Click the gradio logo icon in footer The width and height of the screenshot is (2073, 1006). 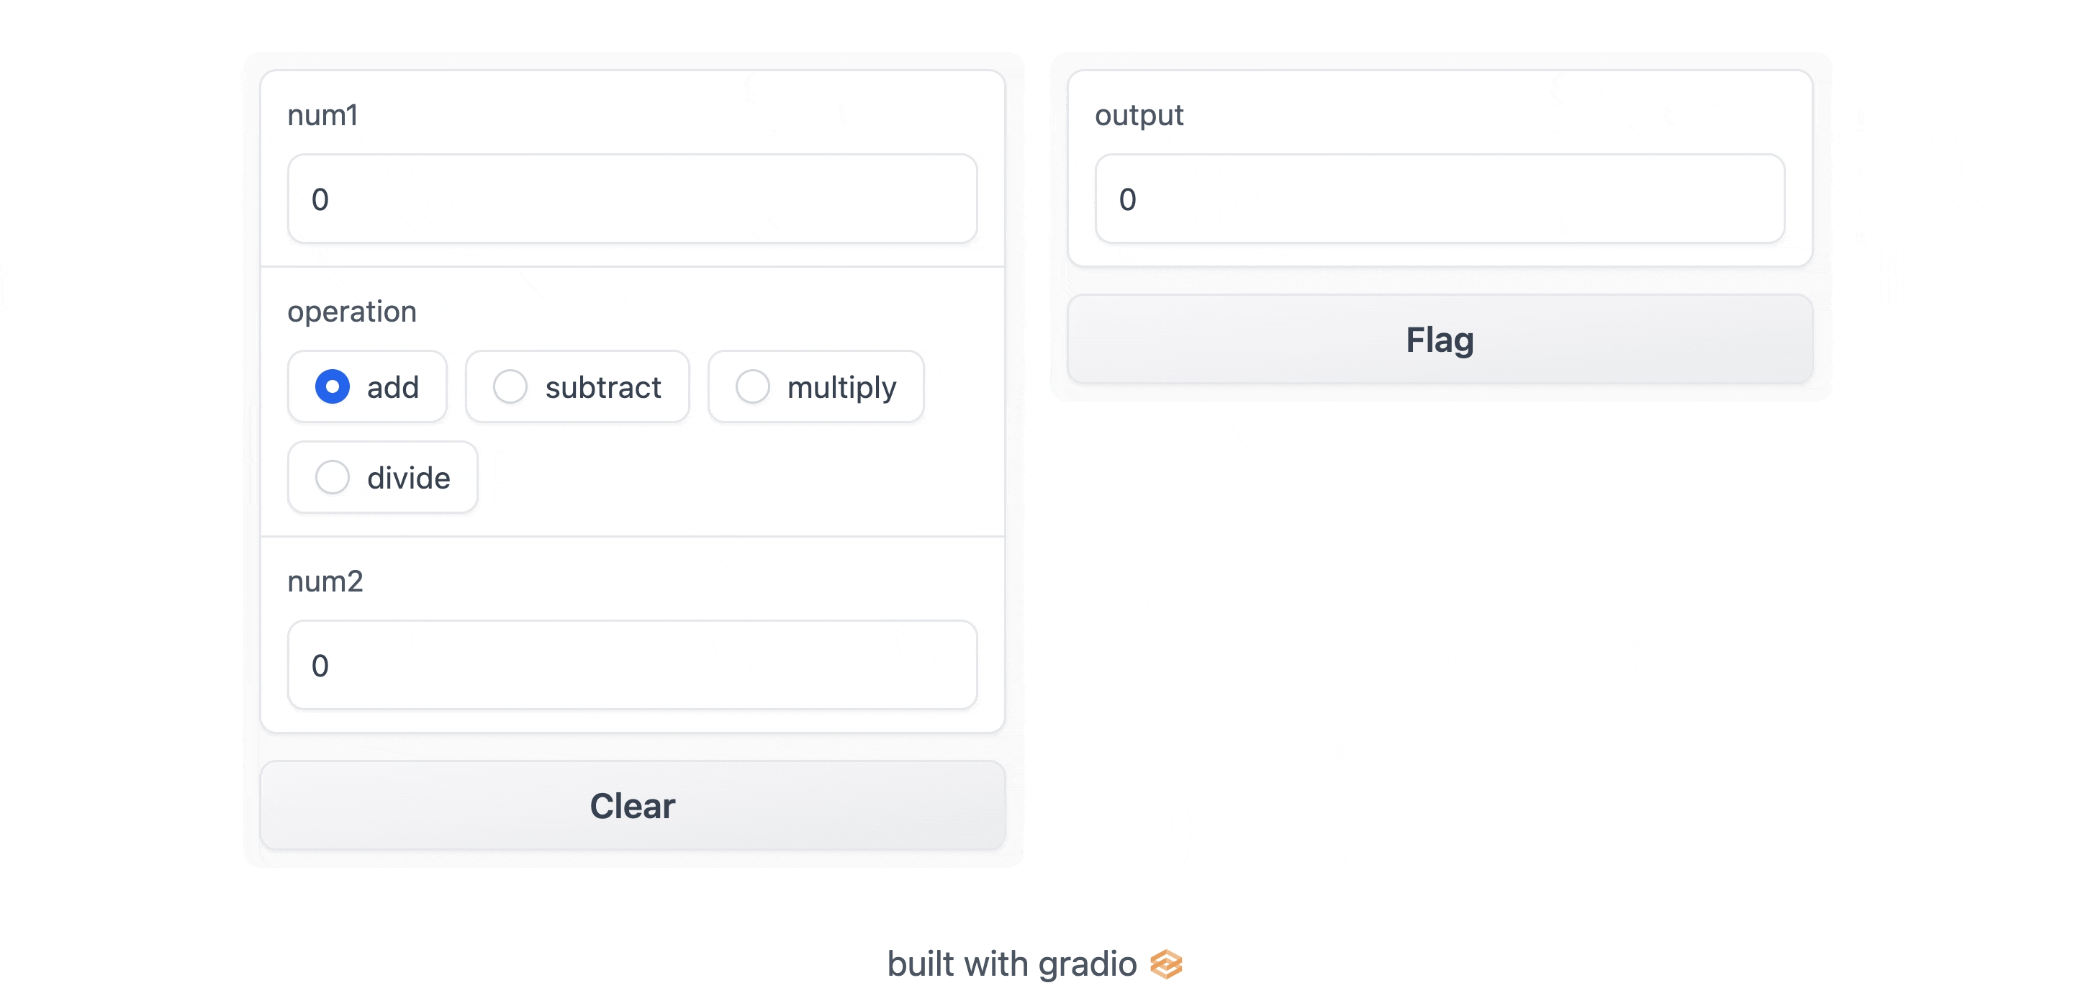tap(1165, 964)
